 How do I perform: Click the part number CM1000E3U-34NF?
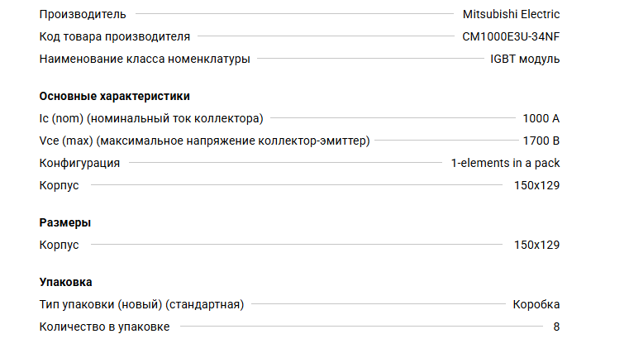511,36
